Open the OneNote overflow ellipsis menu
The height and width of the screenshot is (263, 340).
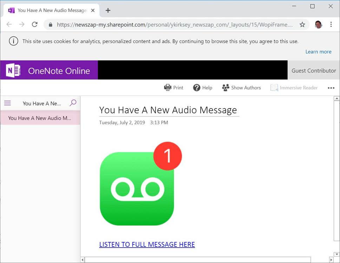pos(331,88)
